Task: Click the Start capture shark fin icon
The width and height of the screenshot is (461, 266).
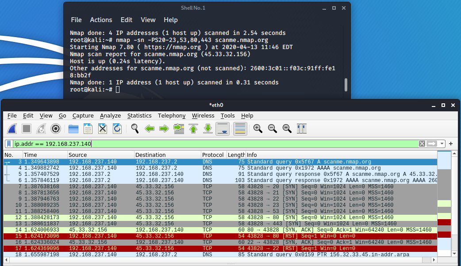Action: point(12,129)
